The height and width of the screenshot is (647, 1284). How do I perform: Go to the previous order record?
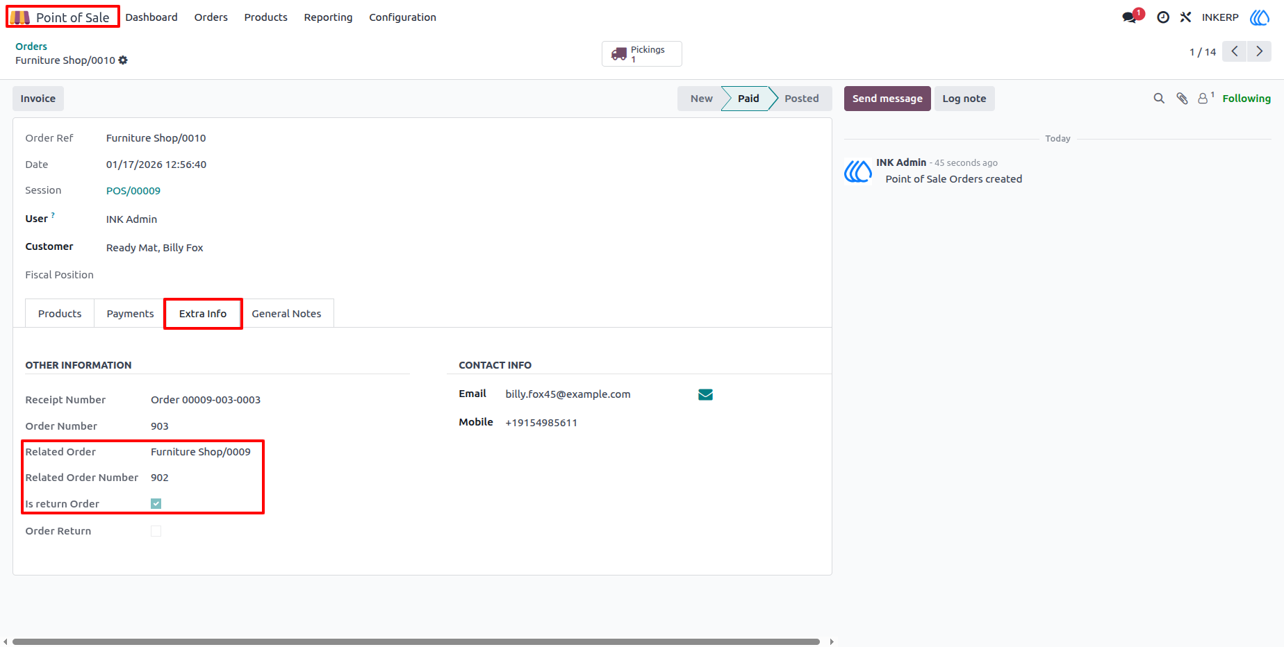point(1235,51)
